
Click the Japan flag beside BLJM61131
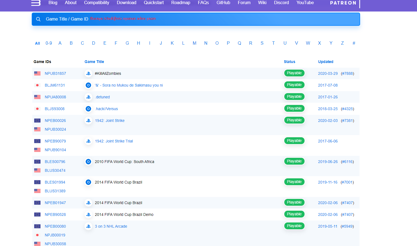[x=37, y=85]
